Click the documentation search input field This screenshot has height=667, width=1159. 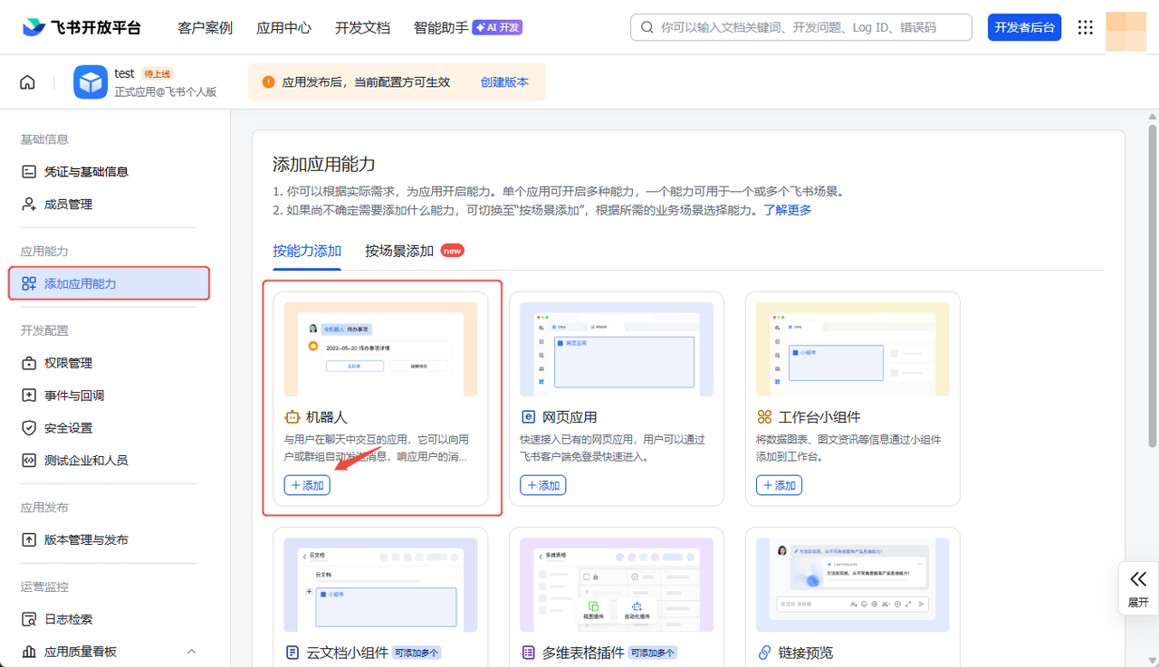pyautogui.click(x=806, y=27)
